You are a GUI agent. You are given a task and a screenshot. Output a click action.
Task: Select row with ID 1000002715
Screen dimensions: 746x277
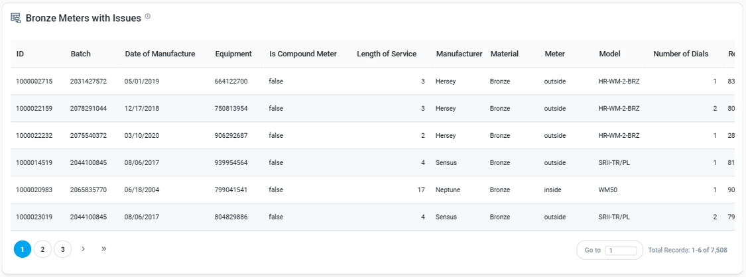click(x=34, y=82)
